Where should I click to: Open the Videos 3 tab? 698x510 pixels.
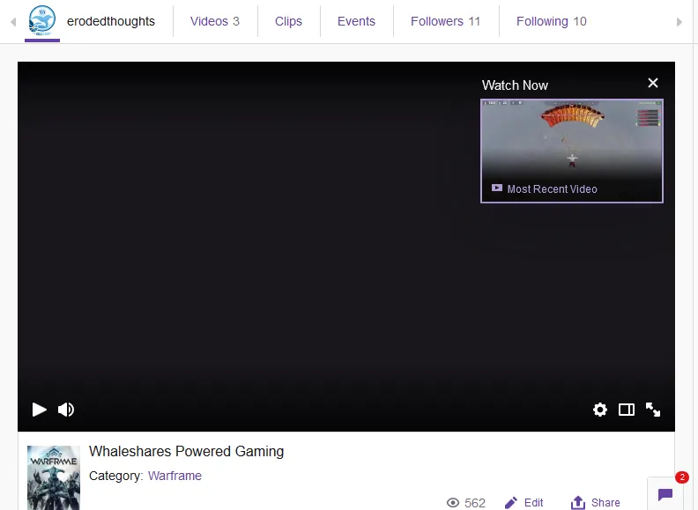click(214, 21)
